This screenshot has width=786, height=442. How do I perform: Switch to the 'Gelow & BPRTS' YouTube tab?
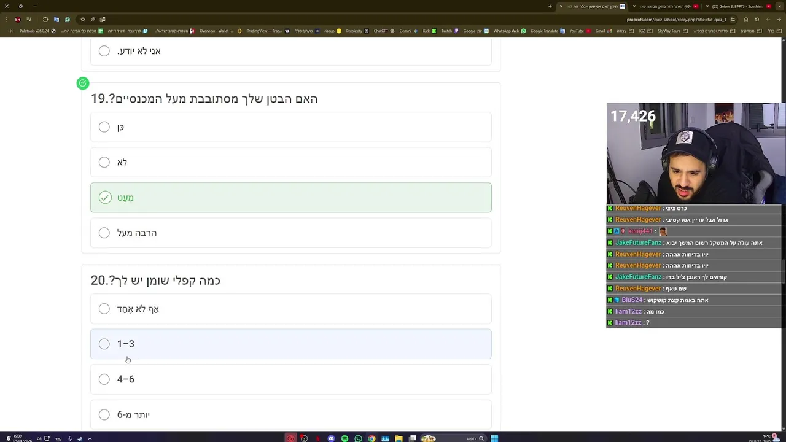point(739,6)
